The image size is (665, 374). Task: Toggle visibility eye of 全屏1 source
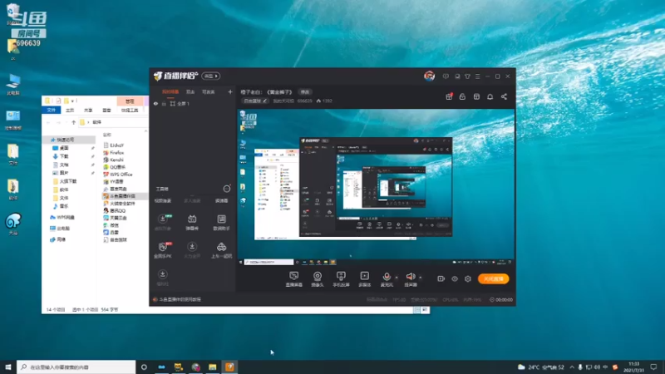click(155, 104)
